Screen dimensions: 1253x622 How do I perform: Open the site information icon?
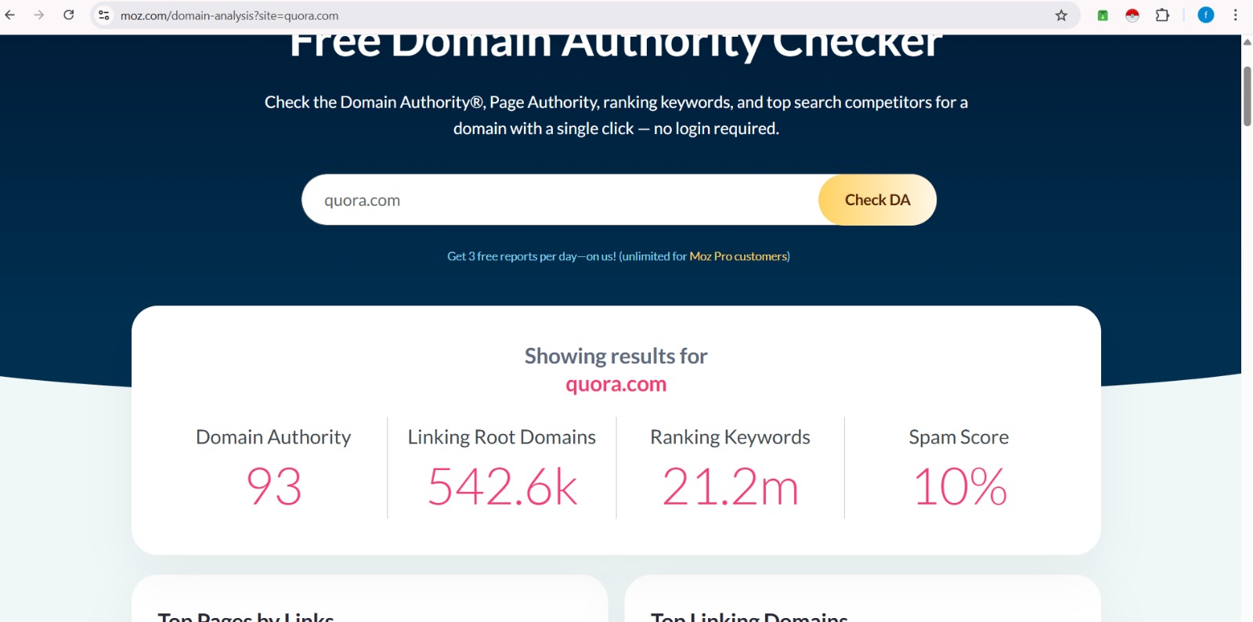tap(104, 16)
